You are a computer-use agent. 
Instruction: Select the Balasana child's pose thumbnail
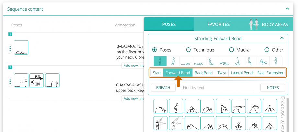click(21, 47)
